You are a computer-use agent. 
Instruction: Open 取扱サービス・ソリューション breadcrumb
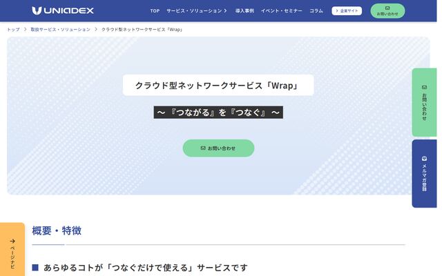coord(60,29)
